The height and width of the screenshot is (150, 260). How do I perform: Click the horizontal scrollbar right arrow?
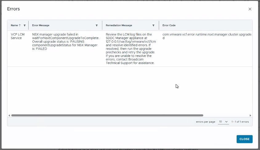click(250, 115)
